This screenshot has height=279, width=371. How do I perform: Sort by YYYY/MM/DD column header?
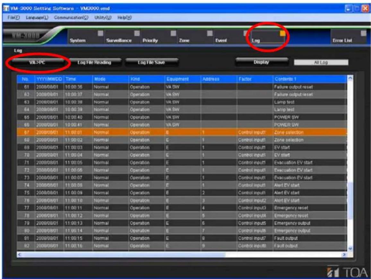49,79
